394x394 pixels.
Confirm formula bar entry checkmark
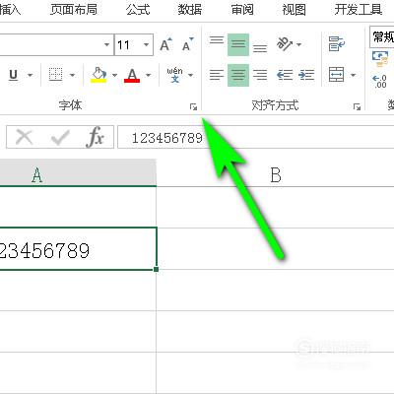coord(60,137)
